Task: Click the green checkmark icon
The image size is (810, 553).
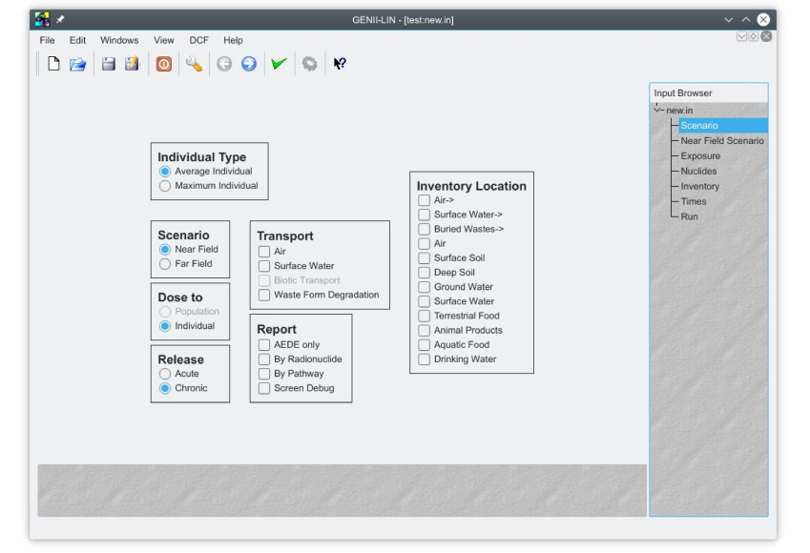Action: (279, 64)
